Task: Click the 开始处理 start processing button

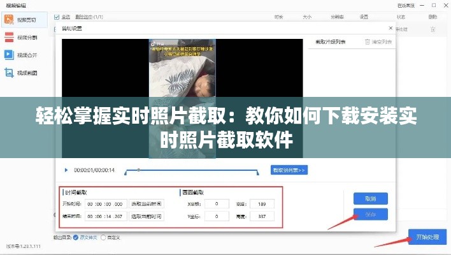Action: pyautogui.click(x=427, y=237)
